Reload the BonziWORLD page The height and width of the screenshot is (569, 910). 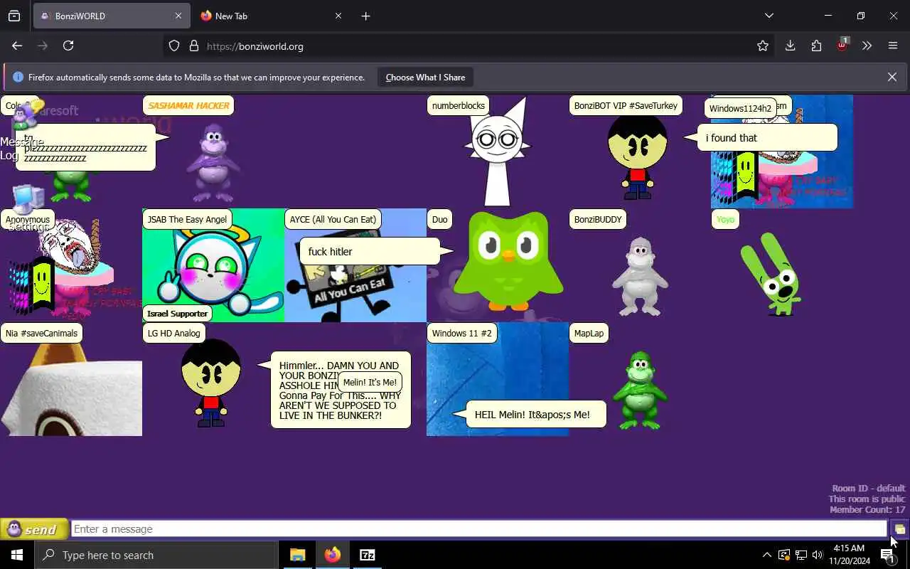(68, 46)
